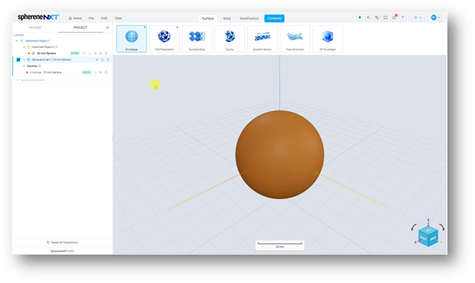Toggle visibility of imported 20 mm Sphere
475x283 pixels.
[95, 53]
